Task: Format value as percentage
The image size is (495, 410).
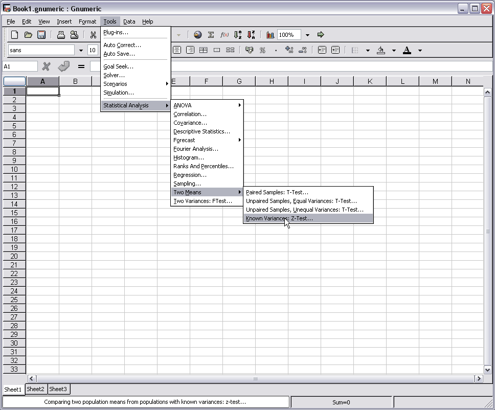Action: coord(263,50)
